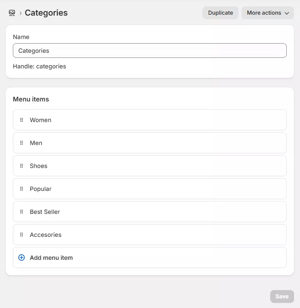
Task: Choose the Accesories menu item
Action: [46, 235]
